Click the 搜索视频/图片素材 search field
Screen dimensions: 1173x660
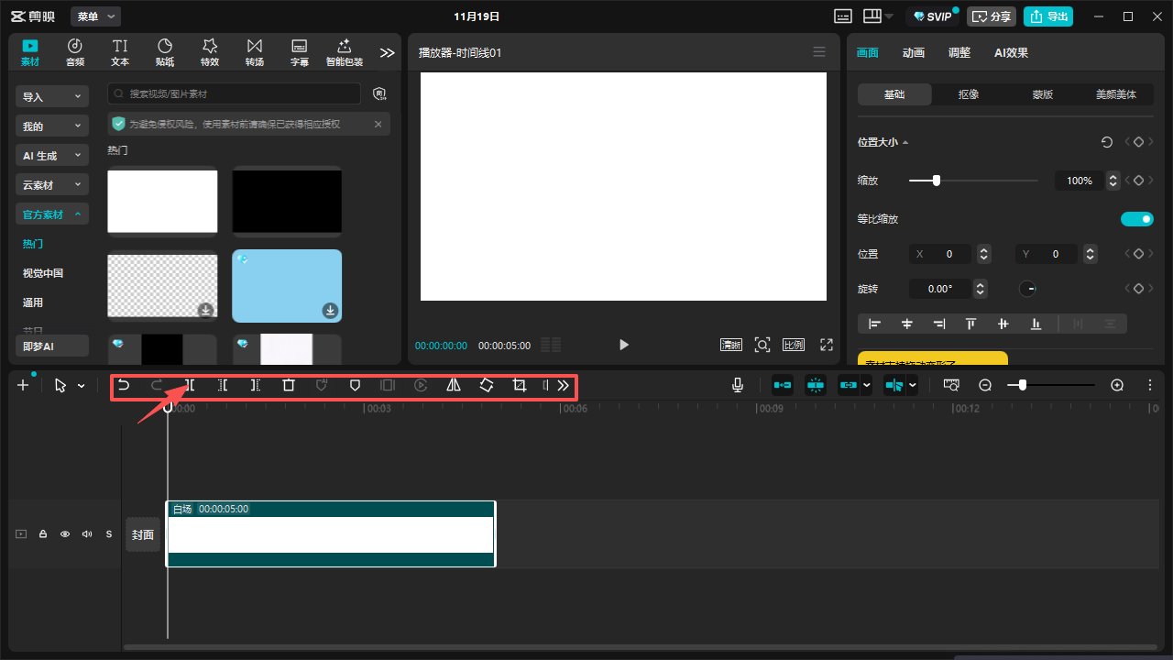coord(235,93)
